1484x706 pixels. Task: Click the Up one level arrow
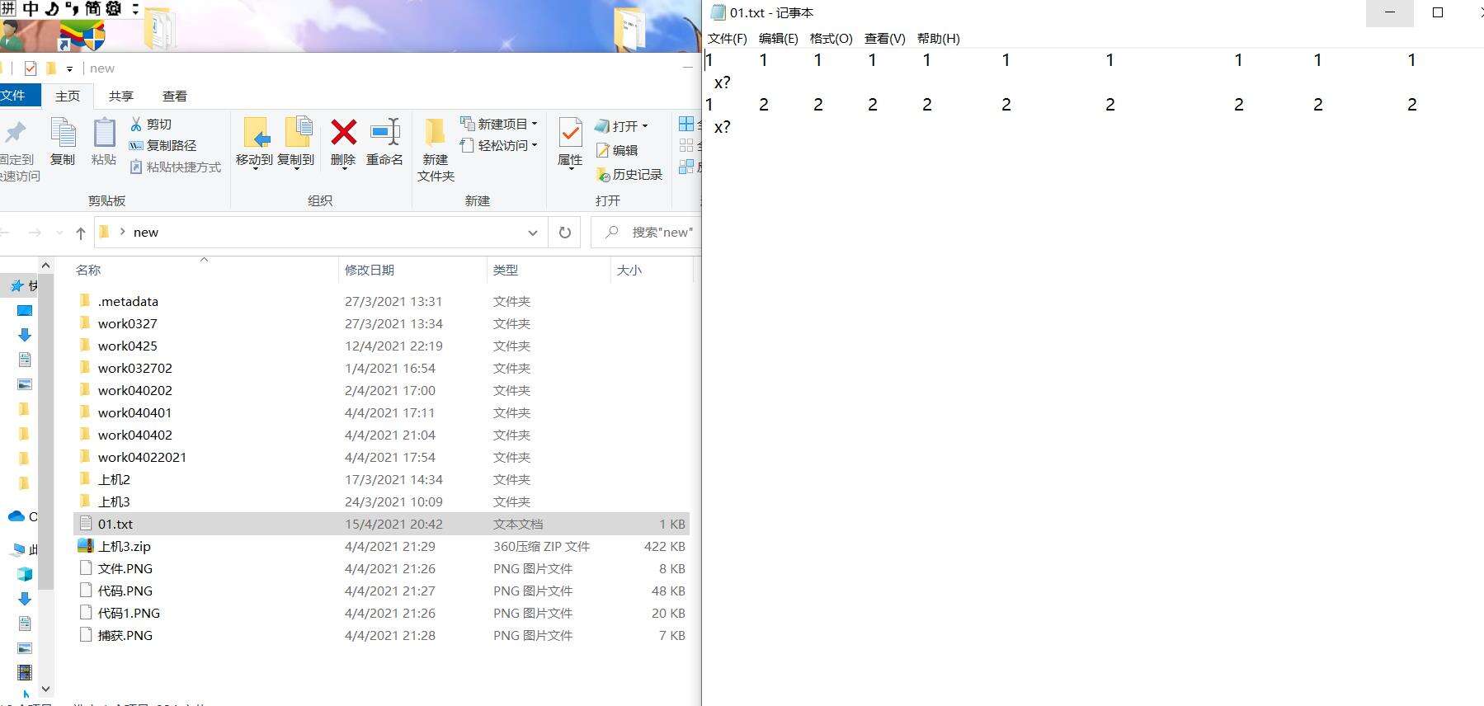(80, 233)
